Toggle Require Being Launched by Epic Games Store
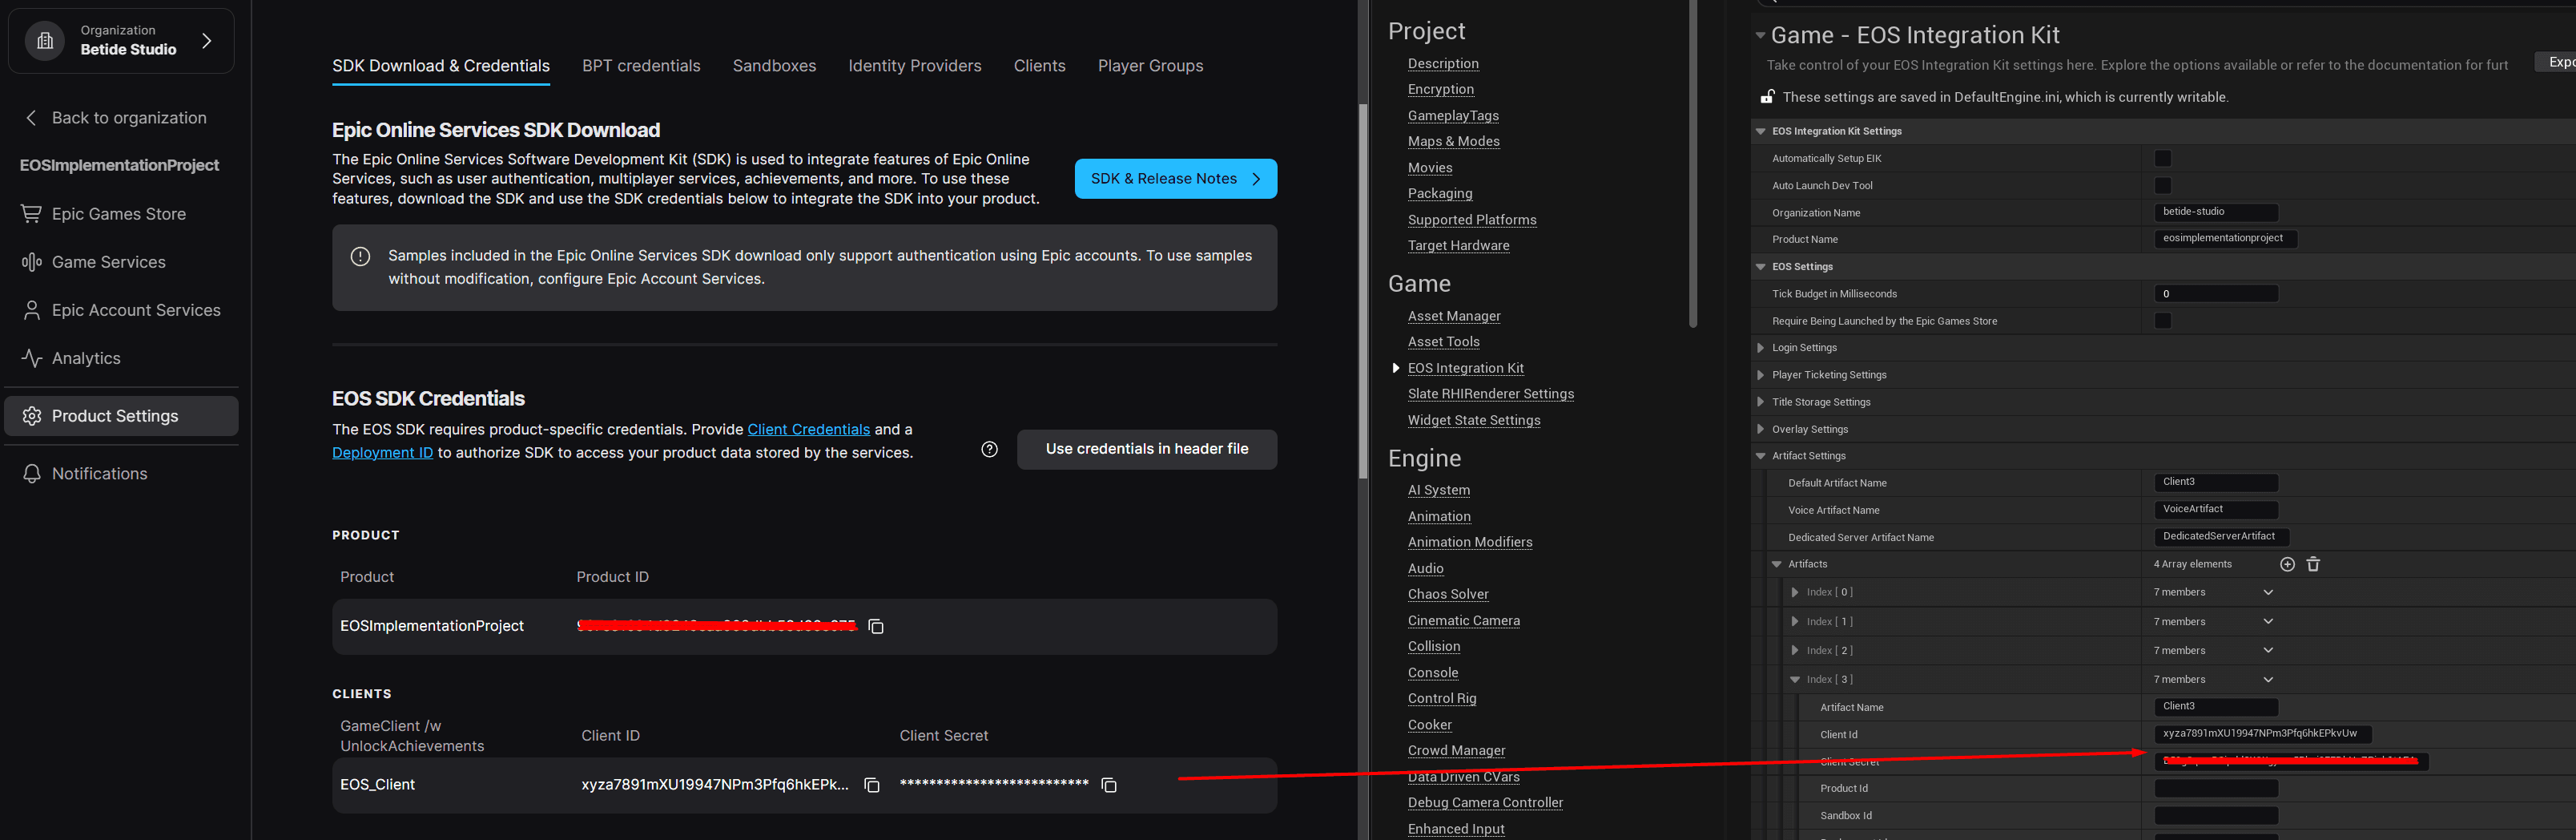This screenshot has width=2576, height=840. (2163, 321)
